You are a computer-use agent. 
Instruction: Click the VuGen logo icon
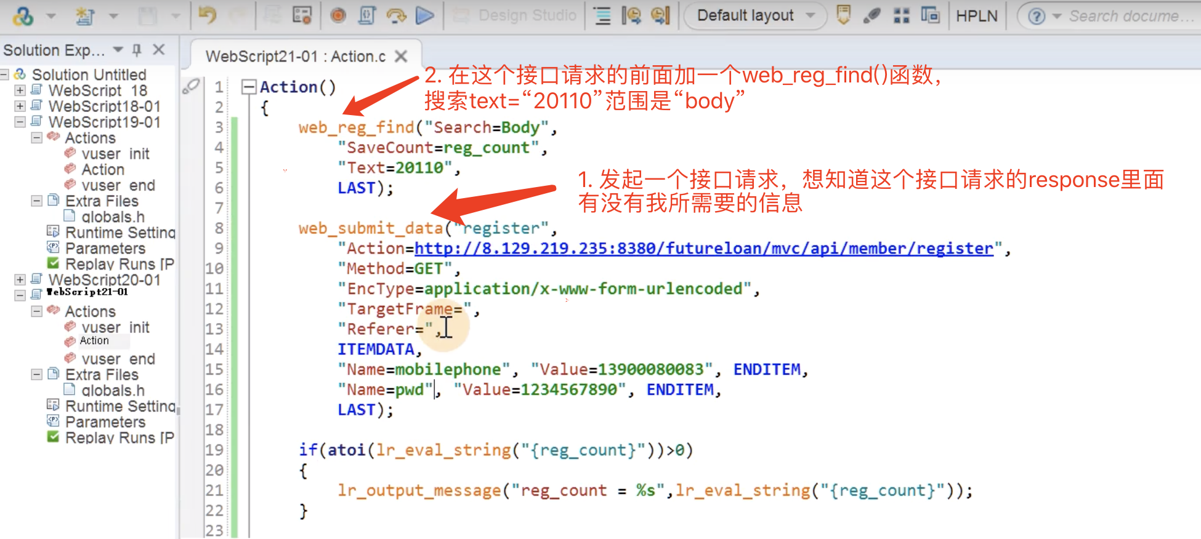tap(23, 16)
